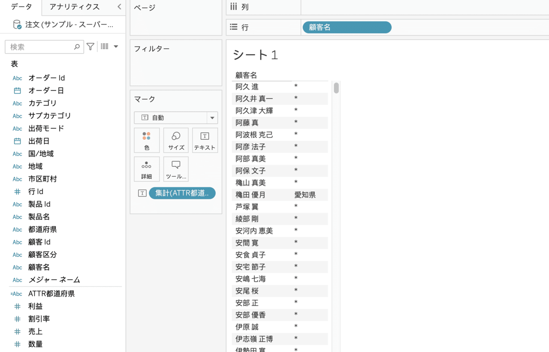
Task: Switch to the アナリティクス tab
Action: point(75,7)
